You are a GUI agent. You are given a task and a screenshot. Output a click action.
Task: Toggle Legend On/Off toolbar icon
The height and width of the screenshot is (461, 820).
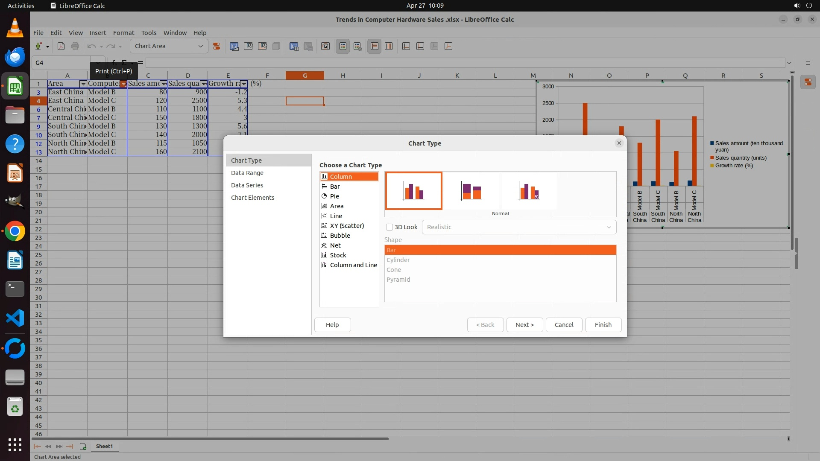point(343,46)
